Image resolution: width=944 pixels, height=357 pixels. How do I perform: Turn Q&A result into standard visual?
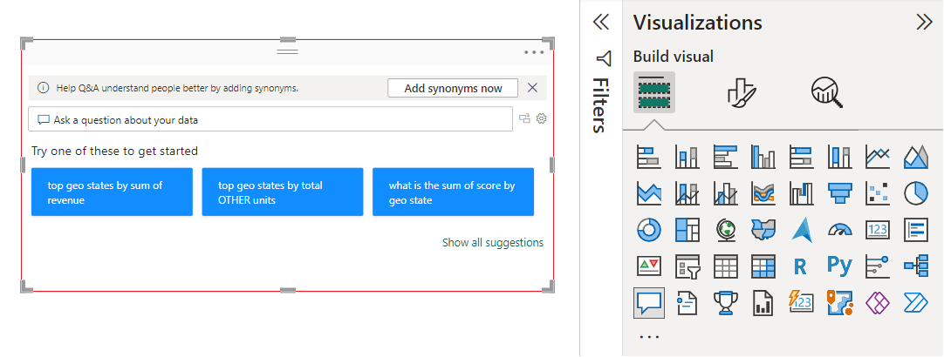pyautogui.click(x=524, y=119)
